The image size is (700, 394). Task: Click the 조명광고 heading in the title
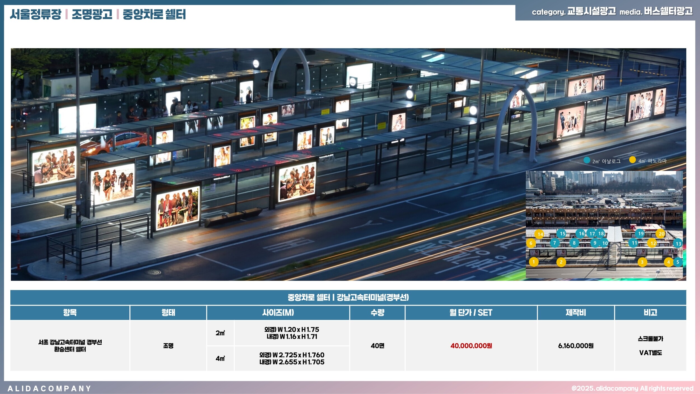(92, 14)
